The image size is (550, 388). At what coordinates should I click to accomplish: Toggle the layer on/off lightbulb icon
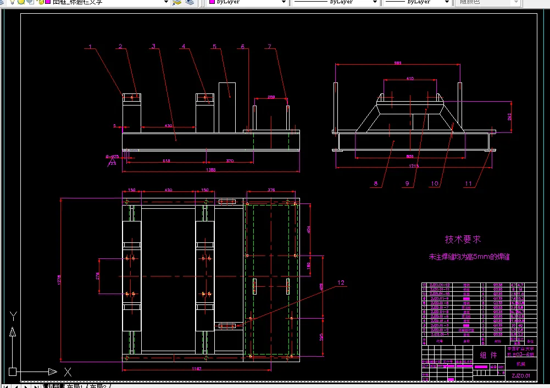click(12, 2)
